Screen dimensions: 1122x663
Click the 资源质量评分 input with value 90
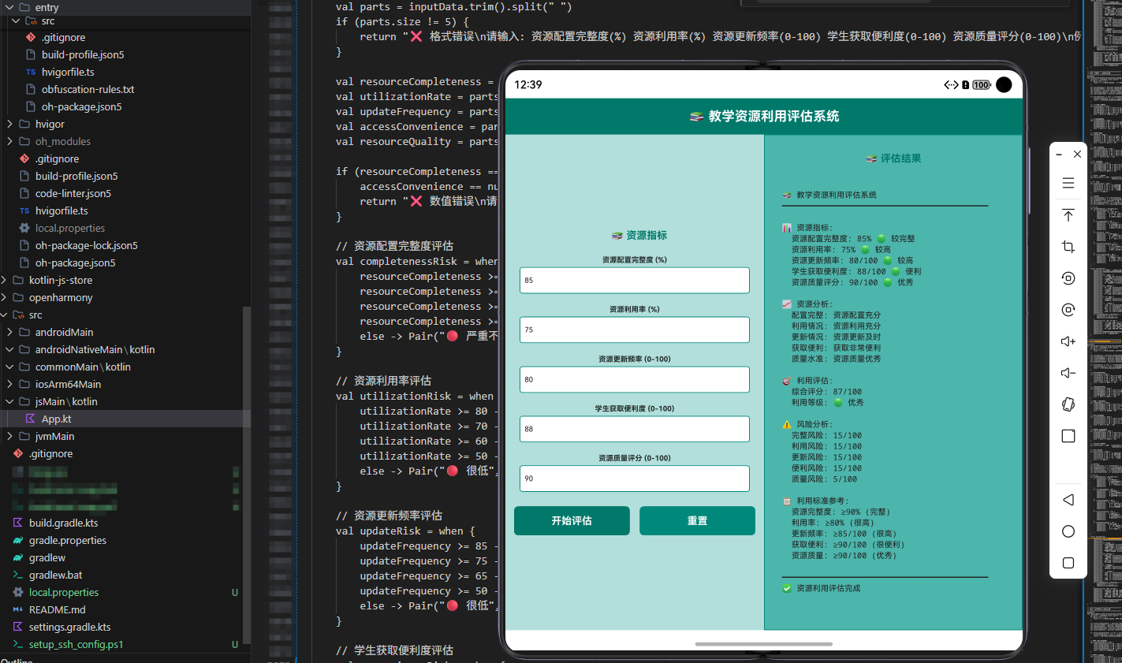click(635, 479)
